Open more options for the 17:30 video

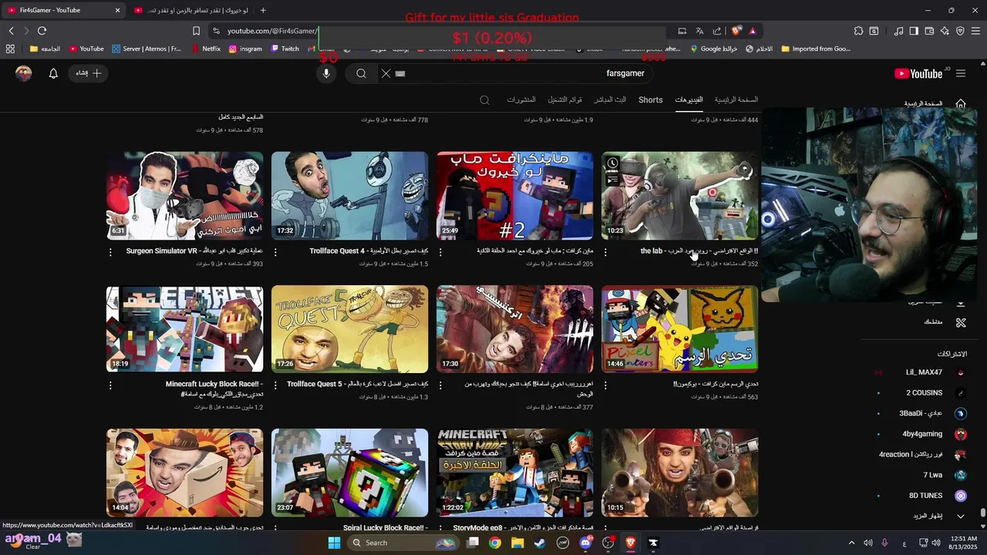coord(440,385)
